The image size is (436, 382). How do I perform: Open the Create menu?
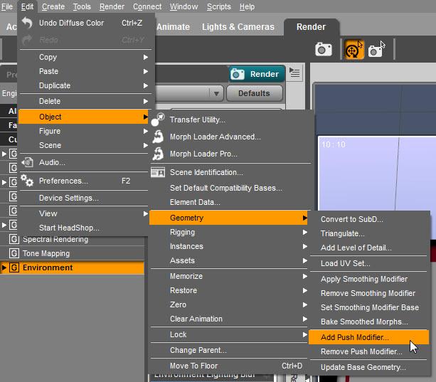(53, 6)
